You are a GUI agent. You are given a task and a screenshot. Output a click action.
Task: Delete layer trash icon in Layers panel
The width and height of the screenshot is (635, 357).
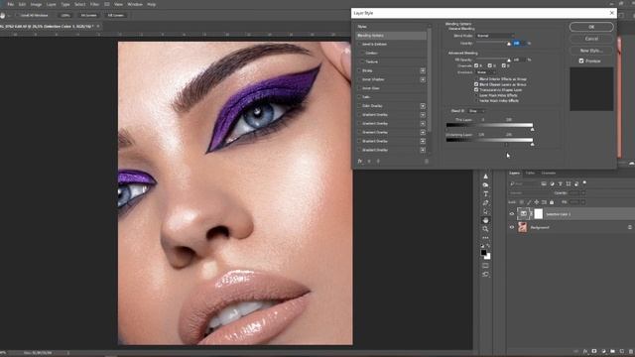[x=631, y=351]
